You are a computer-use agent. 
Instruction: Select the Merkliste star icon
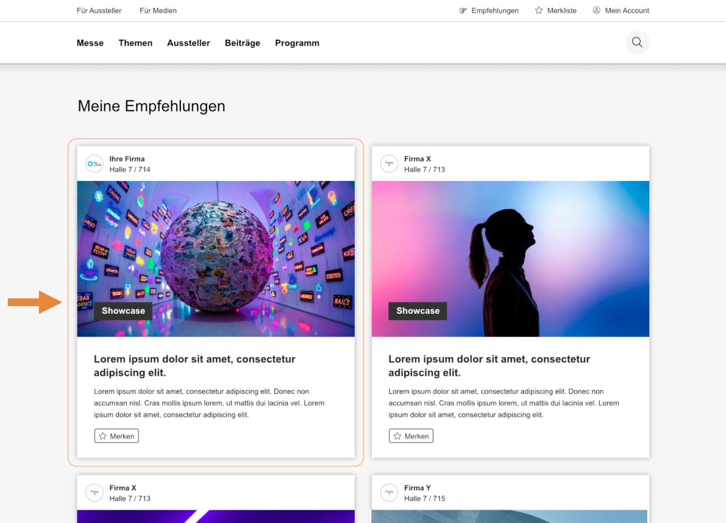click(538, 10)
